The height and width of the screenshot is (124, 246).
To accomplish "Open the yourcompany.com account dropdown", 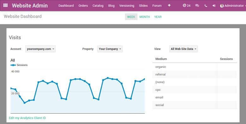I will click(x=40, y=49).
